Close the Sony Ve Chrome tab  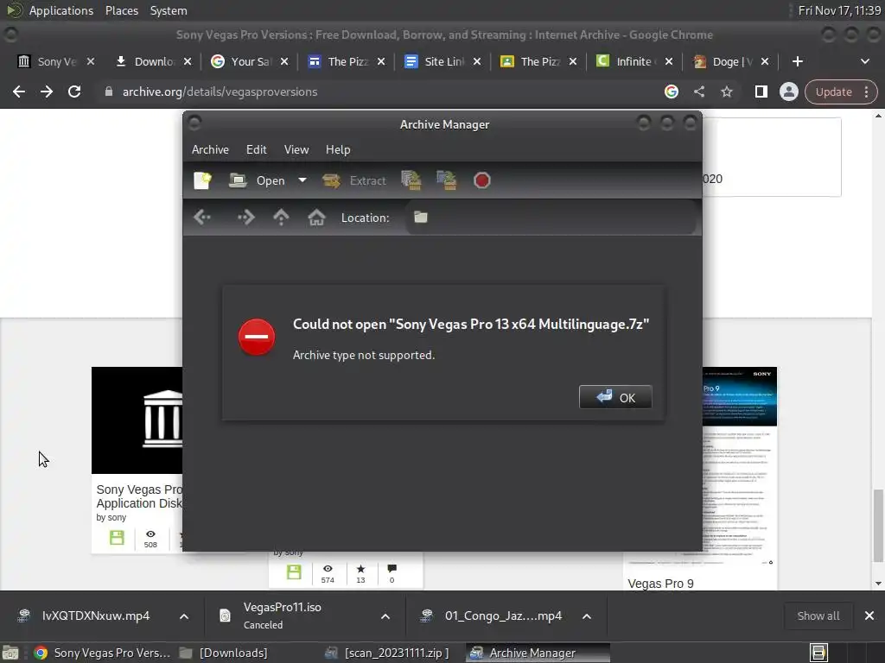90,61
